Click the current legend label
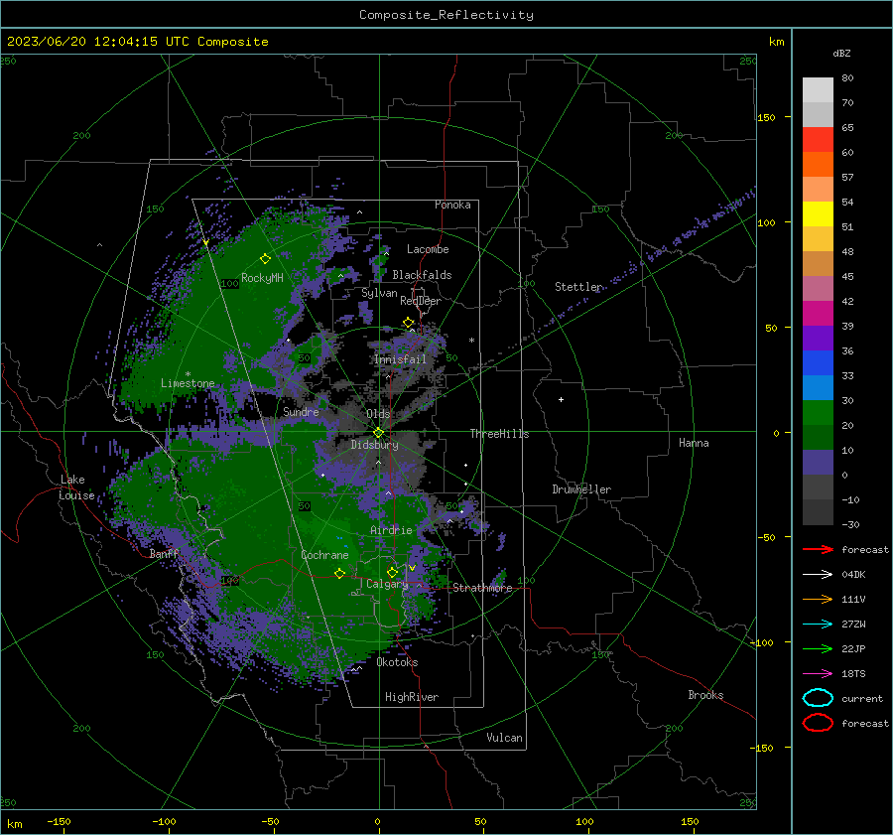 (862, 698)
